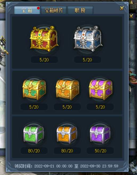Switch to the 宝箱 tab
Screen dimensions: 137x175
click(27, 10)
